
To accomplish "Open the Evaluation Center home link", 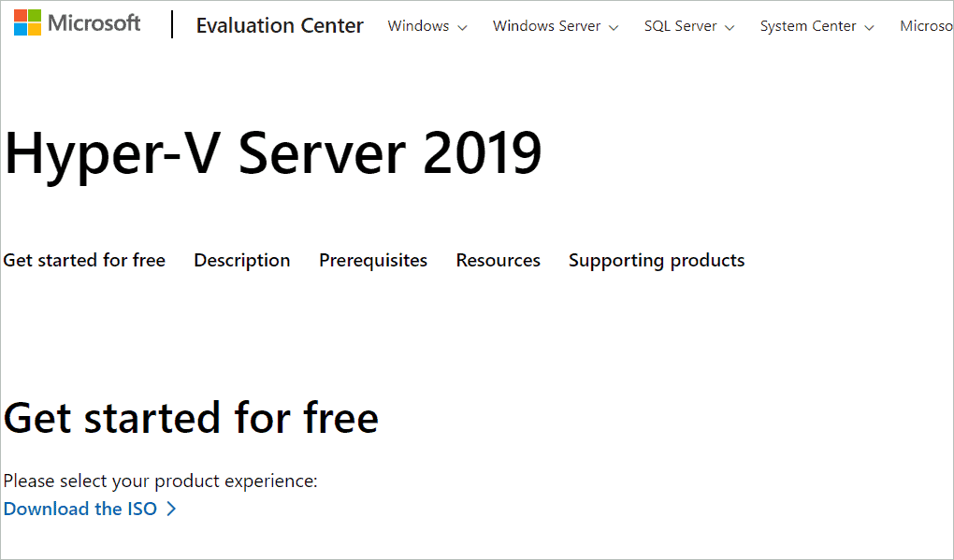I will (280, 25).
